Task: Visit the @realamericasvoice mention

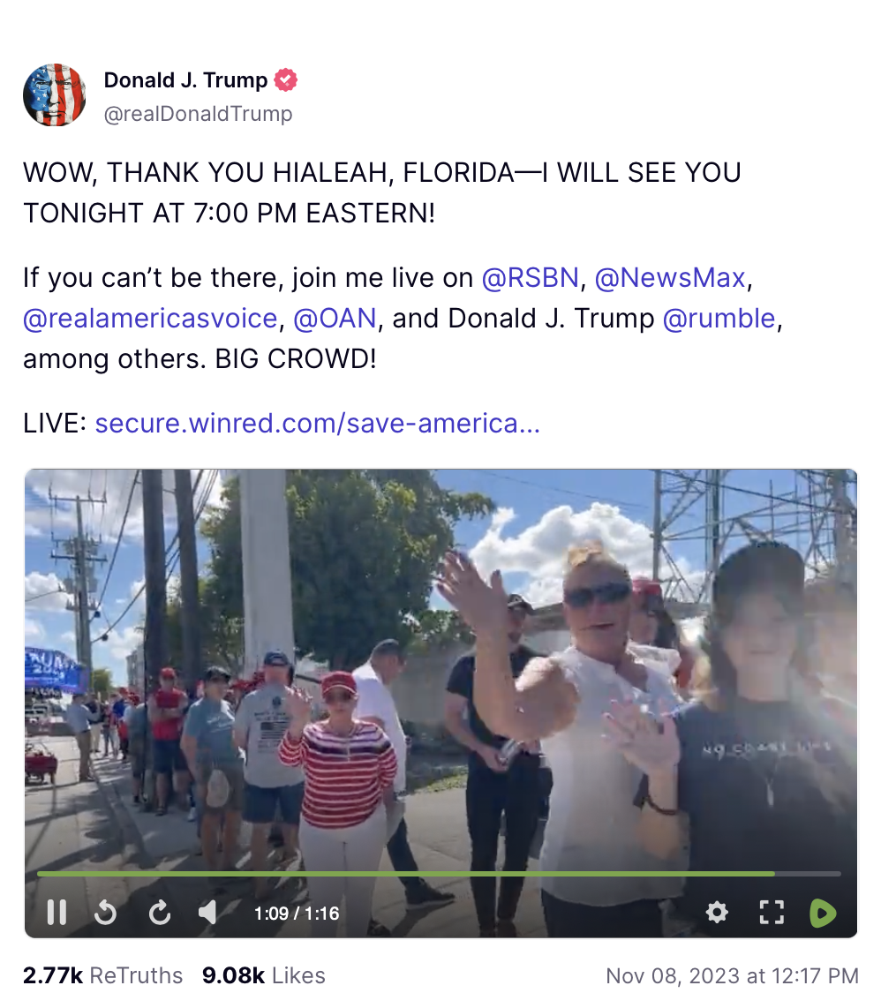Action: coord(150,319)
